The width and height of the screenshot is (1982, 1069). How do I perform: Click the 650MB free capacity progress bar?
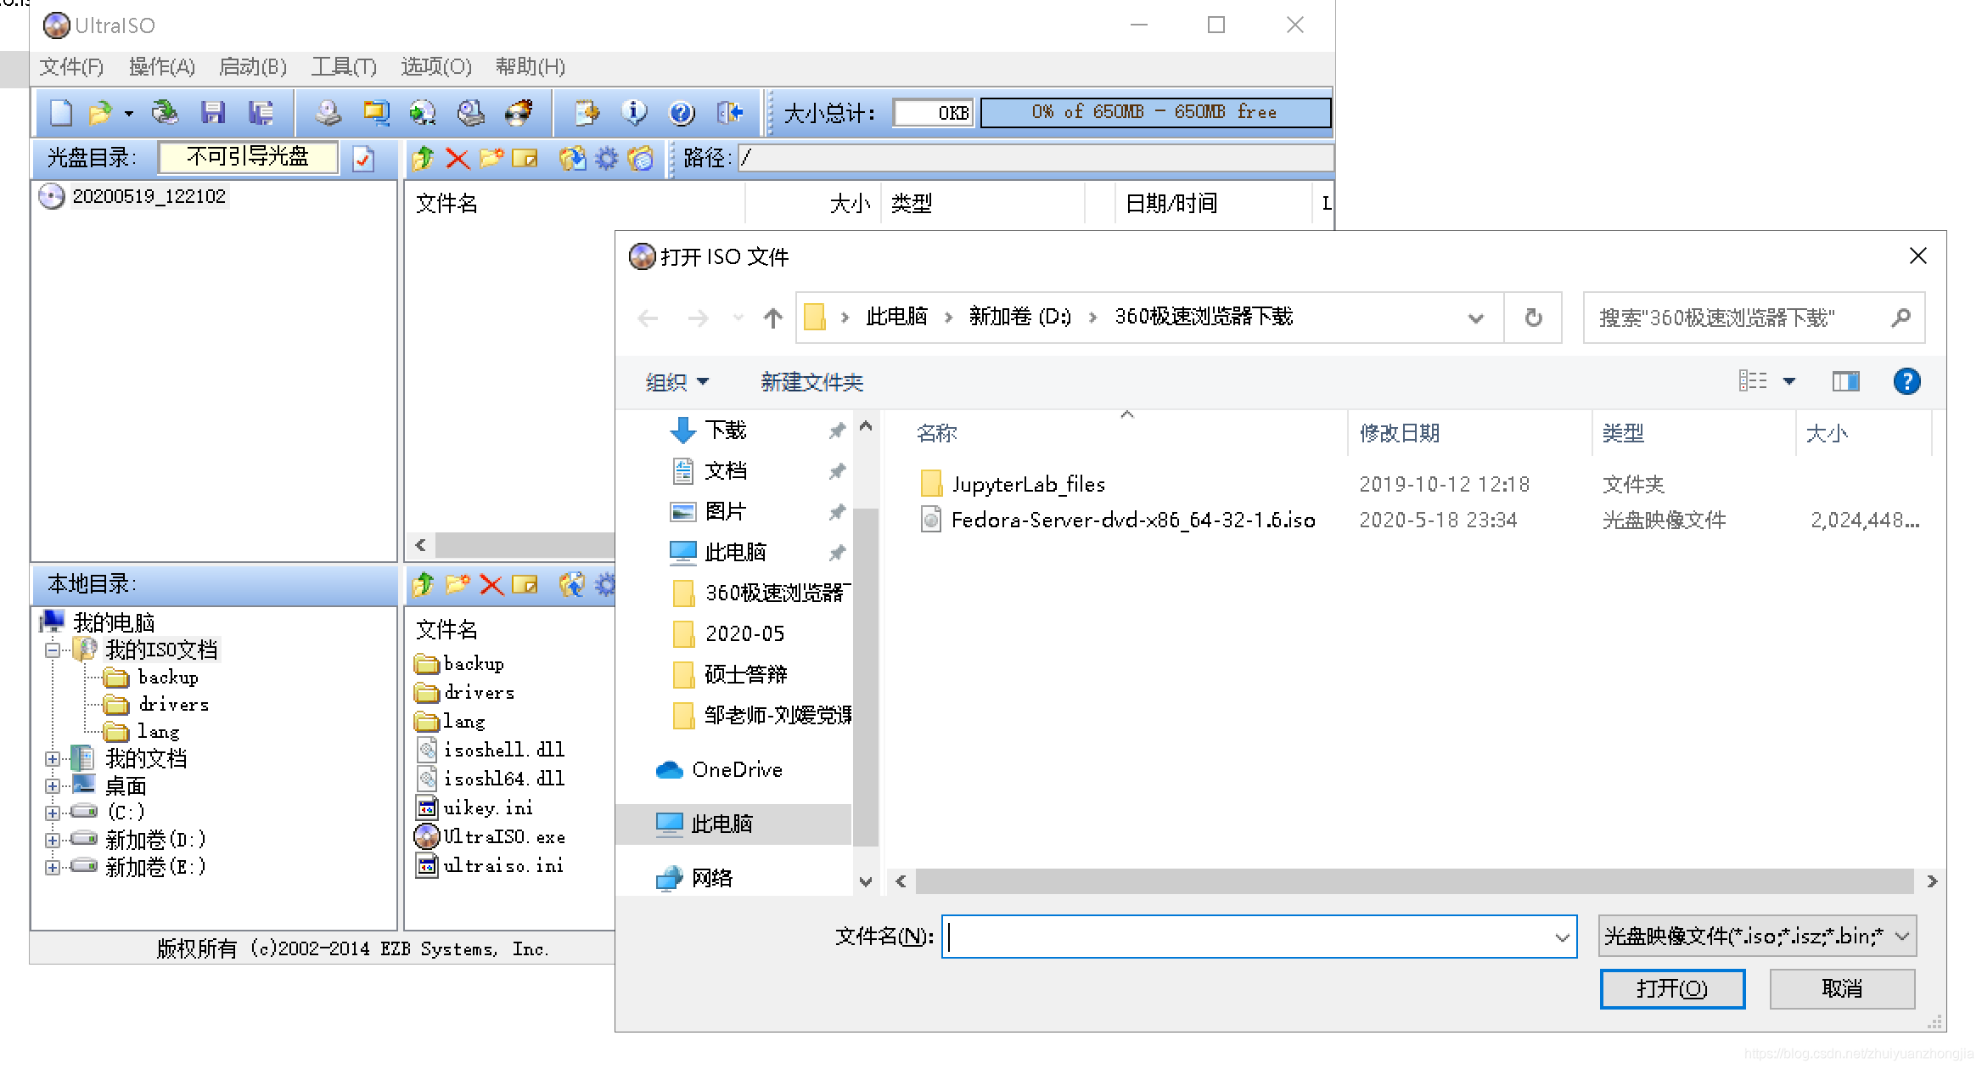pyautogui.click(x=1154, y=111)
